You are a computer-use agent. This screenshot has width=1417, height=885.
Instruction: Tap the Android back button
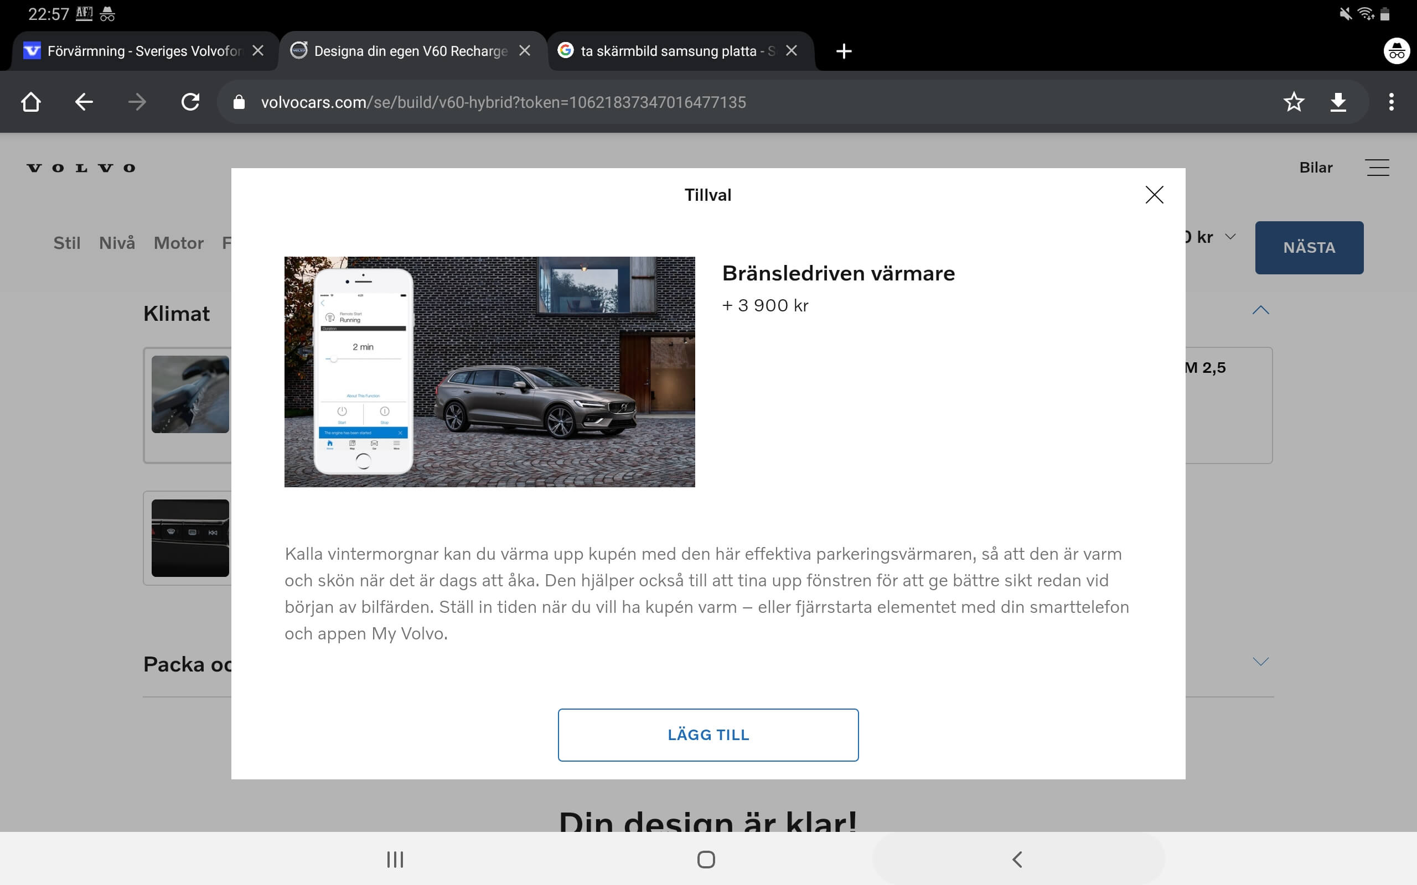point(1017,859)
